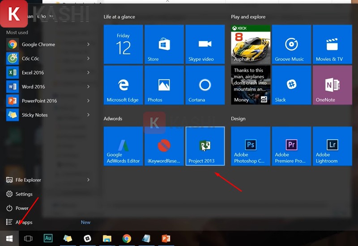The height and width of the screenshot is (246, 358).
Task: Select the Play and explore group header
Action: (x=248, y=17)
